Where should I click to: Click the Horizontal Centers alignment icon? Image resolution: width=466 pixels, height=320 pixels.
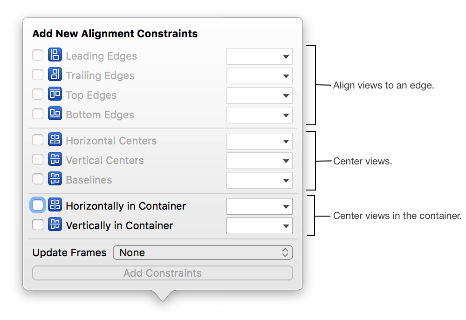[x=55, y=140]
